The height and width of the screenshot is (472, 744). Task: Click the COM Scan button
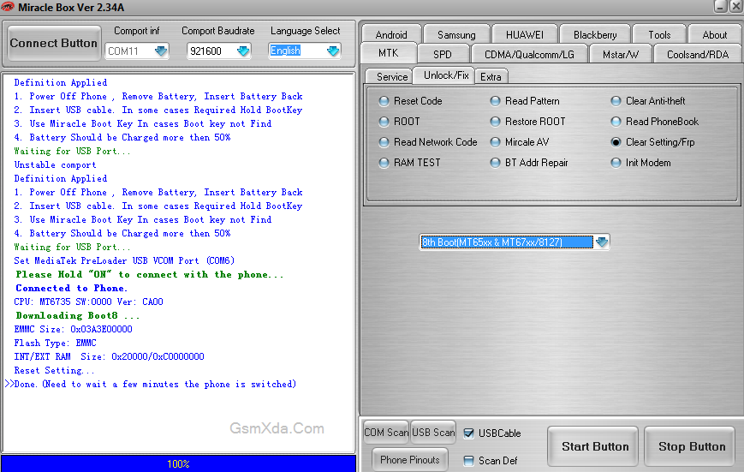click(386, 432)
